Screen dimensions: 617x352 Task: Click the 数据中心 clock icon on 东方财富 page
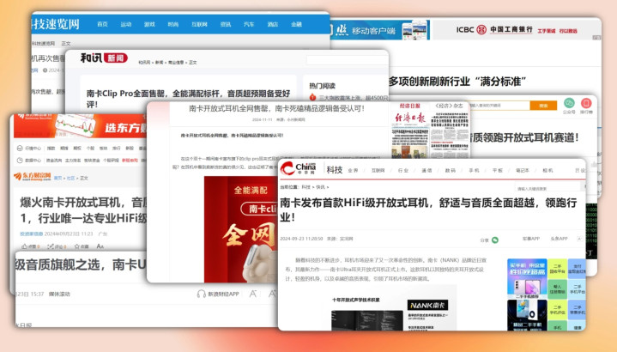pyautogui.click(x=20, y=161)
